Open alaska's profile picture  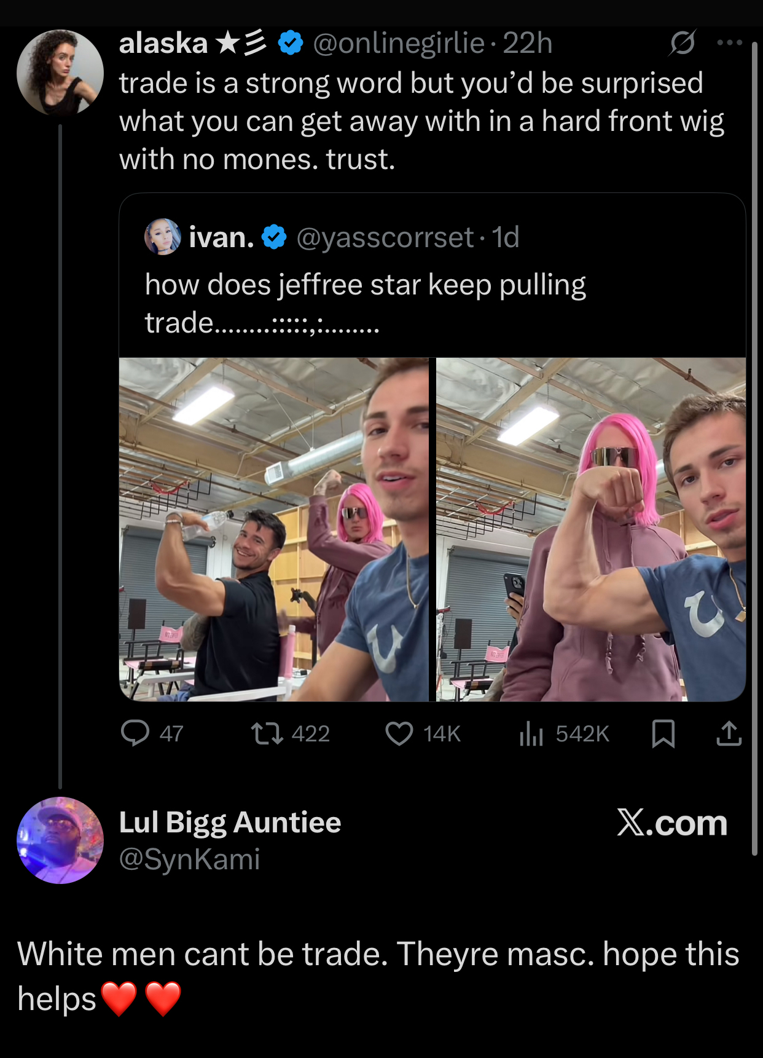click(x=60, y=73)
